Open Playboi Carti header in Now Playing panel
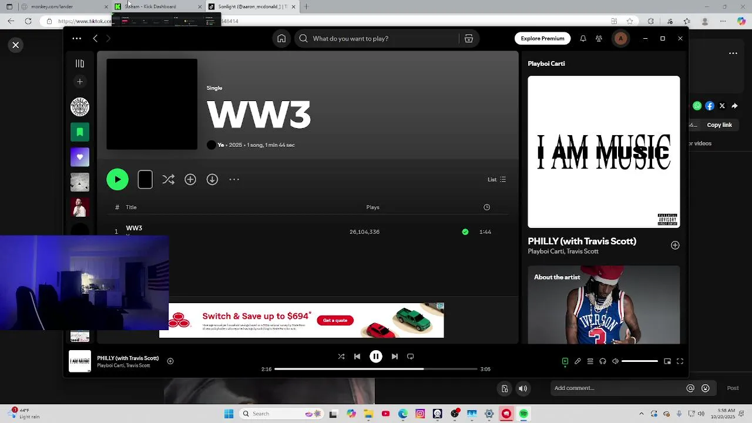This screenshot has width=752, height=423. tap(546, 63)
